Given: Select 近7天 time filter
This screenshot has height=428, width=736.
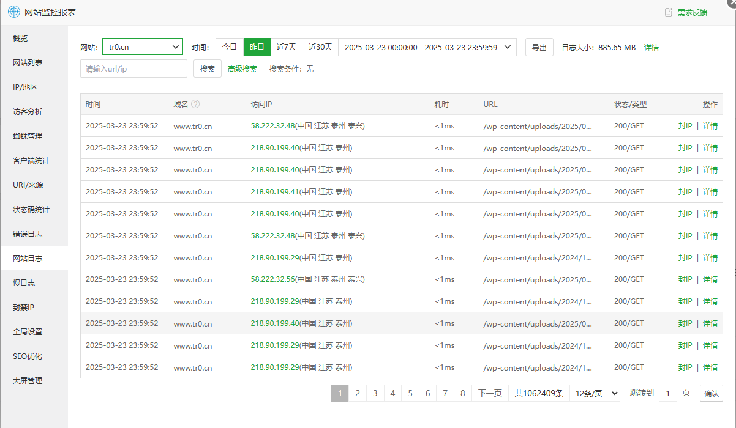Looking at the screenshot, I should 286,47.
